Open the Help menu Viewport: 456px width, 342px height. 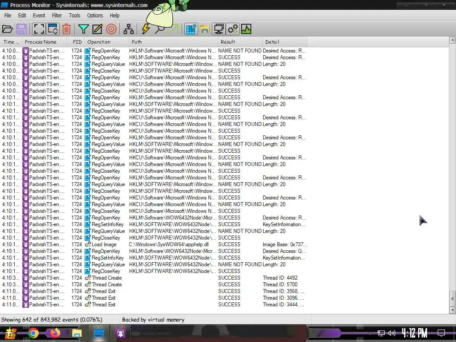coord(114,16)
